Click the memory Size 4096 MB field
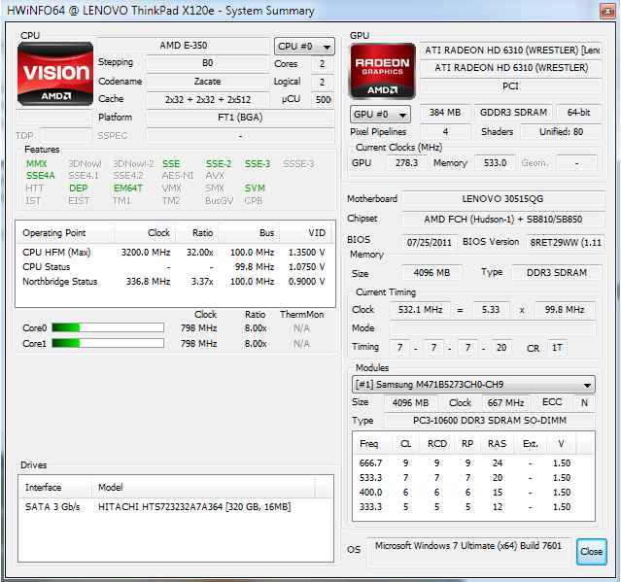 [431, 273]
